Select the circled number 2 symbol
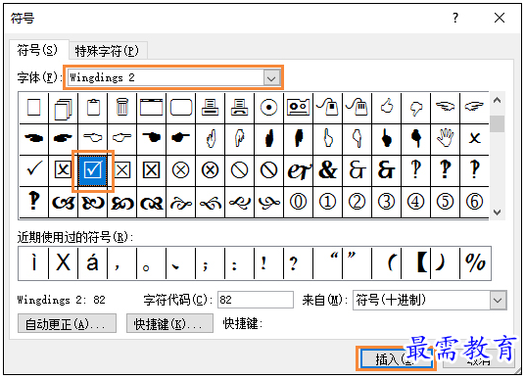The width and height of the screenshot is (525, 379). pos(358,202)
